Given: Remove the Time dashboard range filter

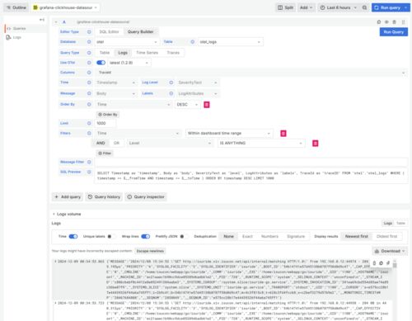Looking at the screenshot, I should click(x=283, y=134).
